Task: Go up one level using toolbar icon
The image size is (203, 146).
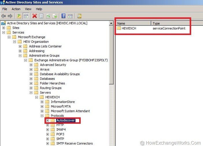Action: point(19,16)
